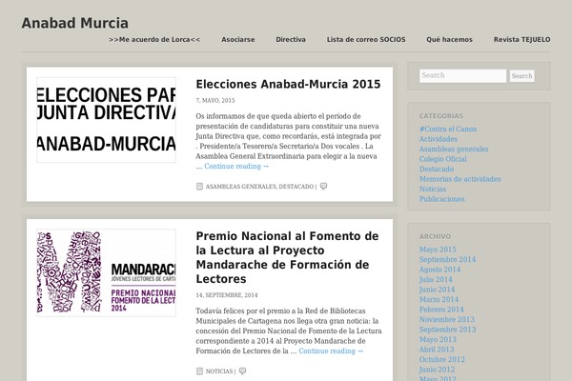572x381 pixels.
Task: Continue reading the Elecciones Anabad-Murcia post
Action: coord(236,167)
